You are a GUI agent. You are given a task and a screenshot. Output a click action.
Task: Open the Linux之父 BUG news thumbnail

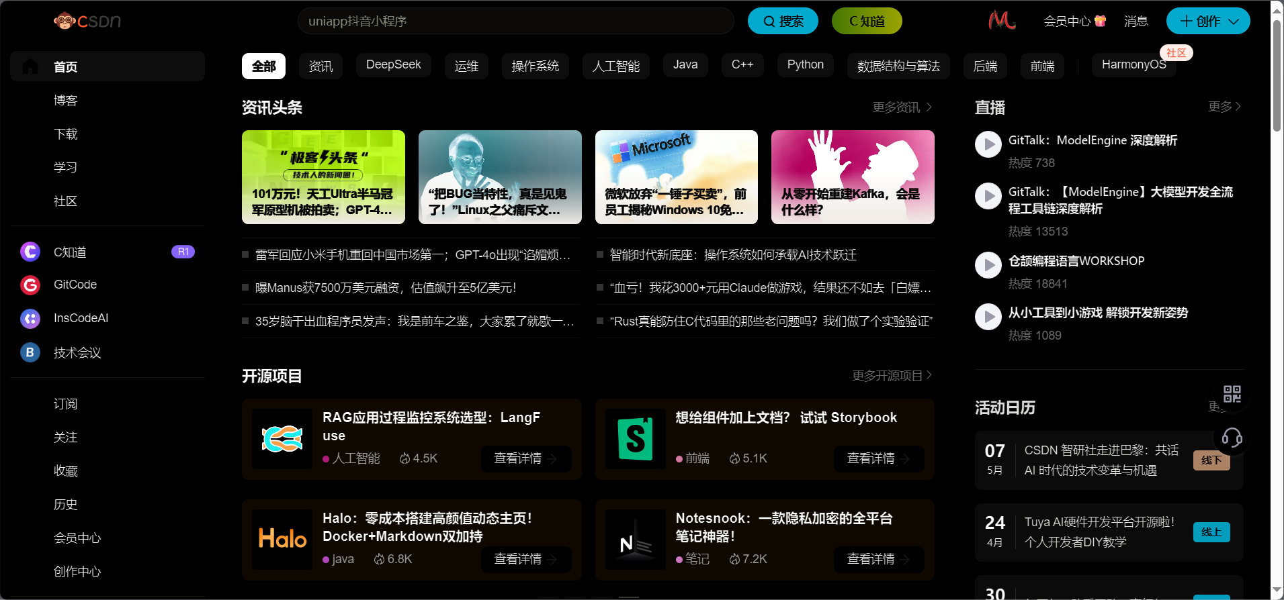pyautogui.click(x=500, y=177)
